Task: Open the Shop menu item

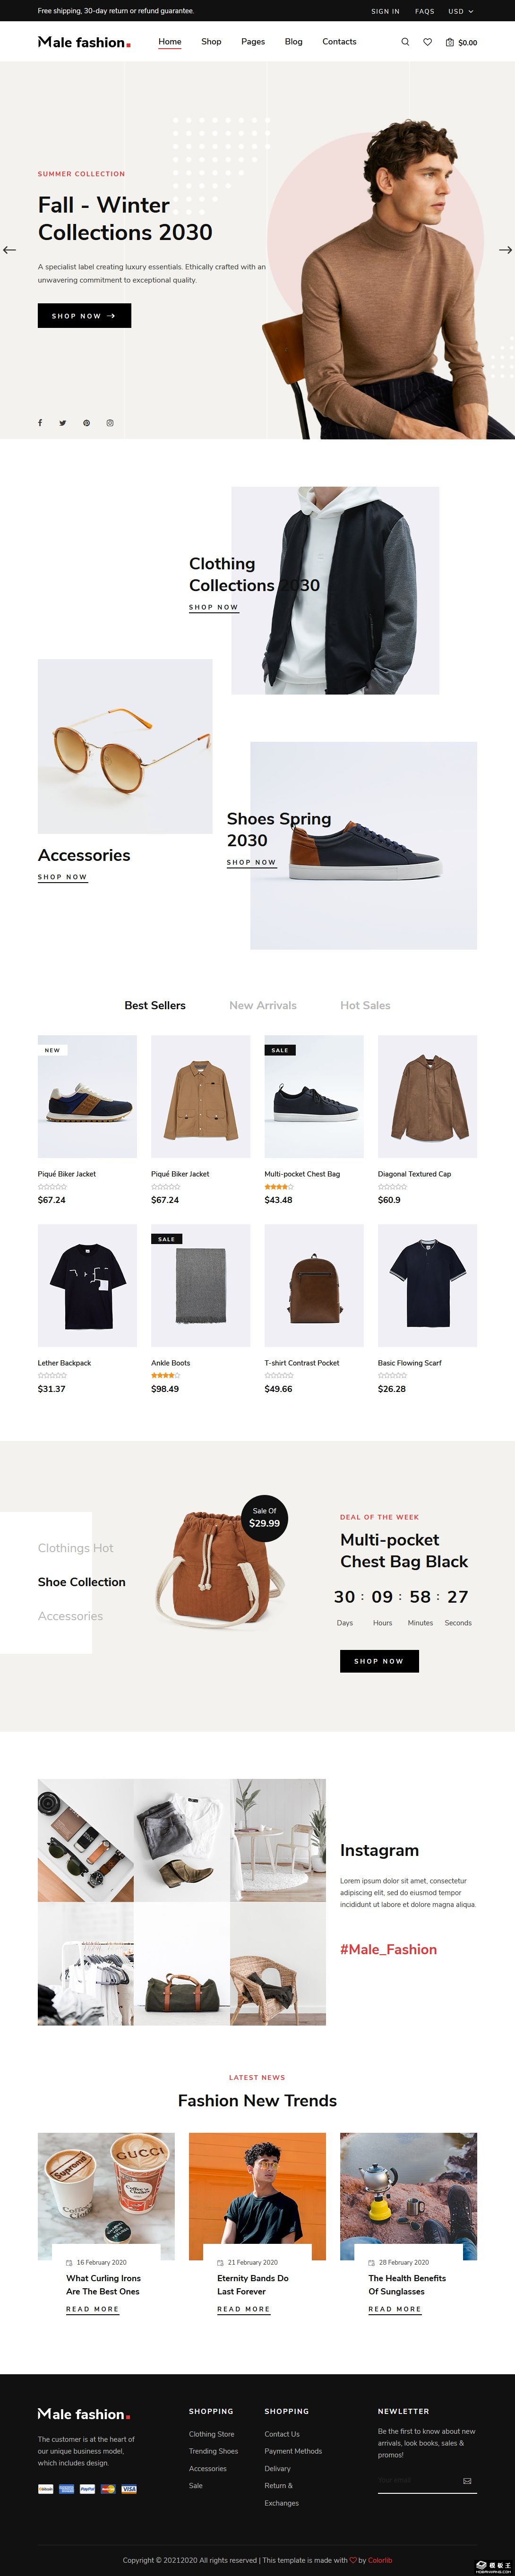Action: click(x=211, y=42)
